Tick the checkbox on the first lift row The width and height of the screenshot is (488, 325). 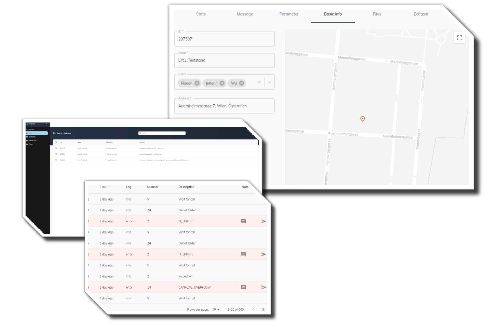point(56,148)
